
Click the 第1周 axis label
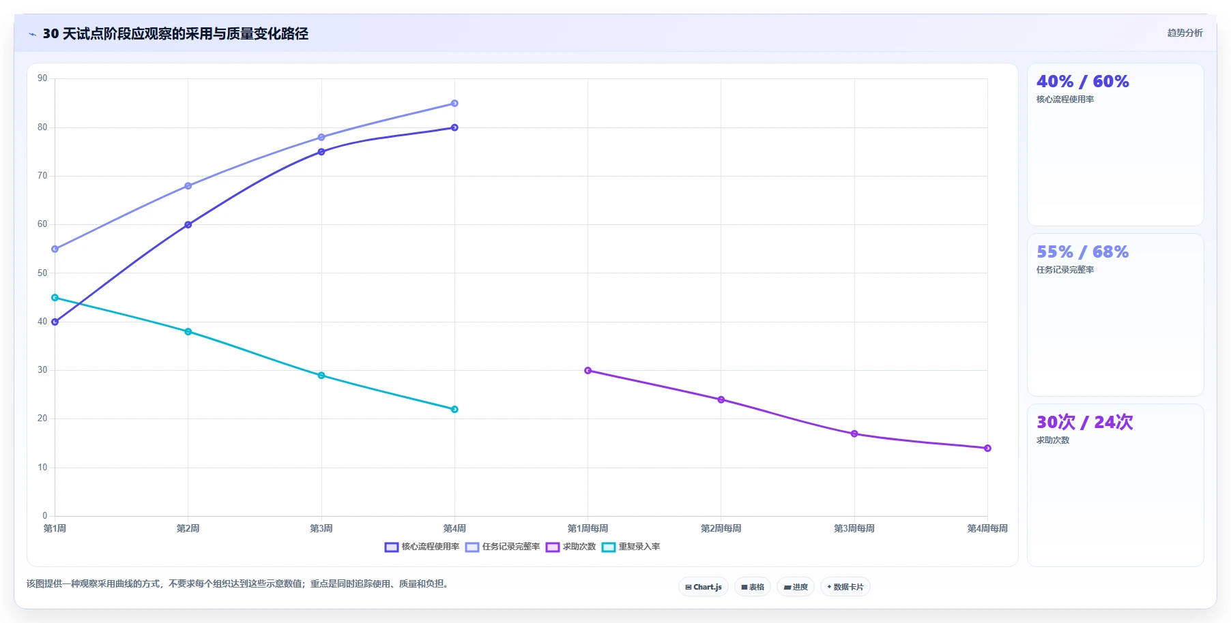(x=55, y=529)
